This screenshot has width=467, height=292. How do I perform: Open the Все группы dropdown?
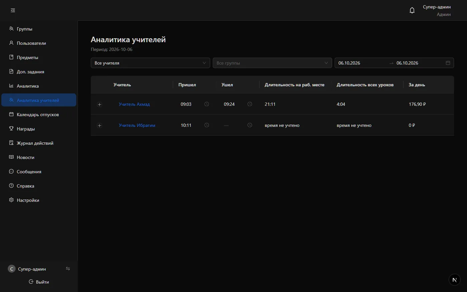[273, 63]
